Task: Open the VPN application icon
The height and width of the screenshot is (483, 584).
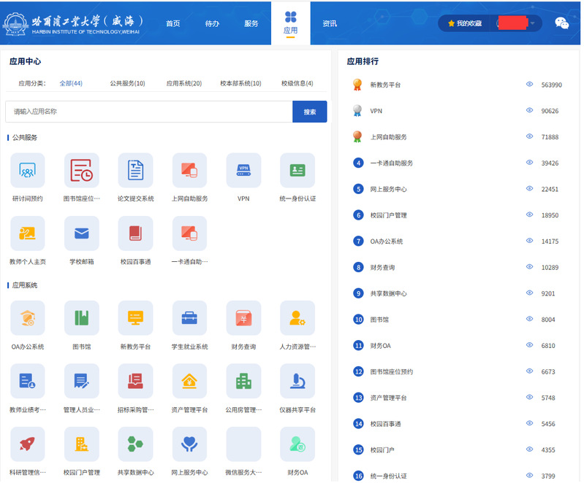Action: tap(243, 171)
